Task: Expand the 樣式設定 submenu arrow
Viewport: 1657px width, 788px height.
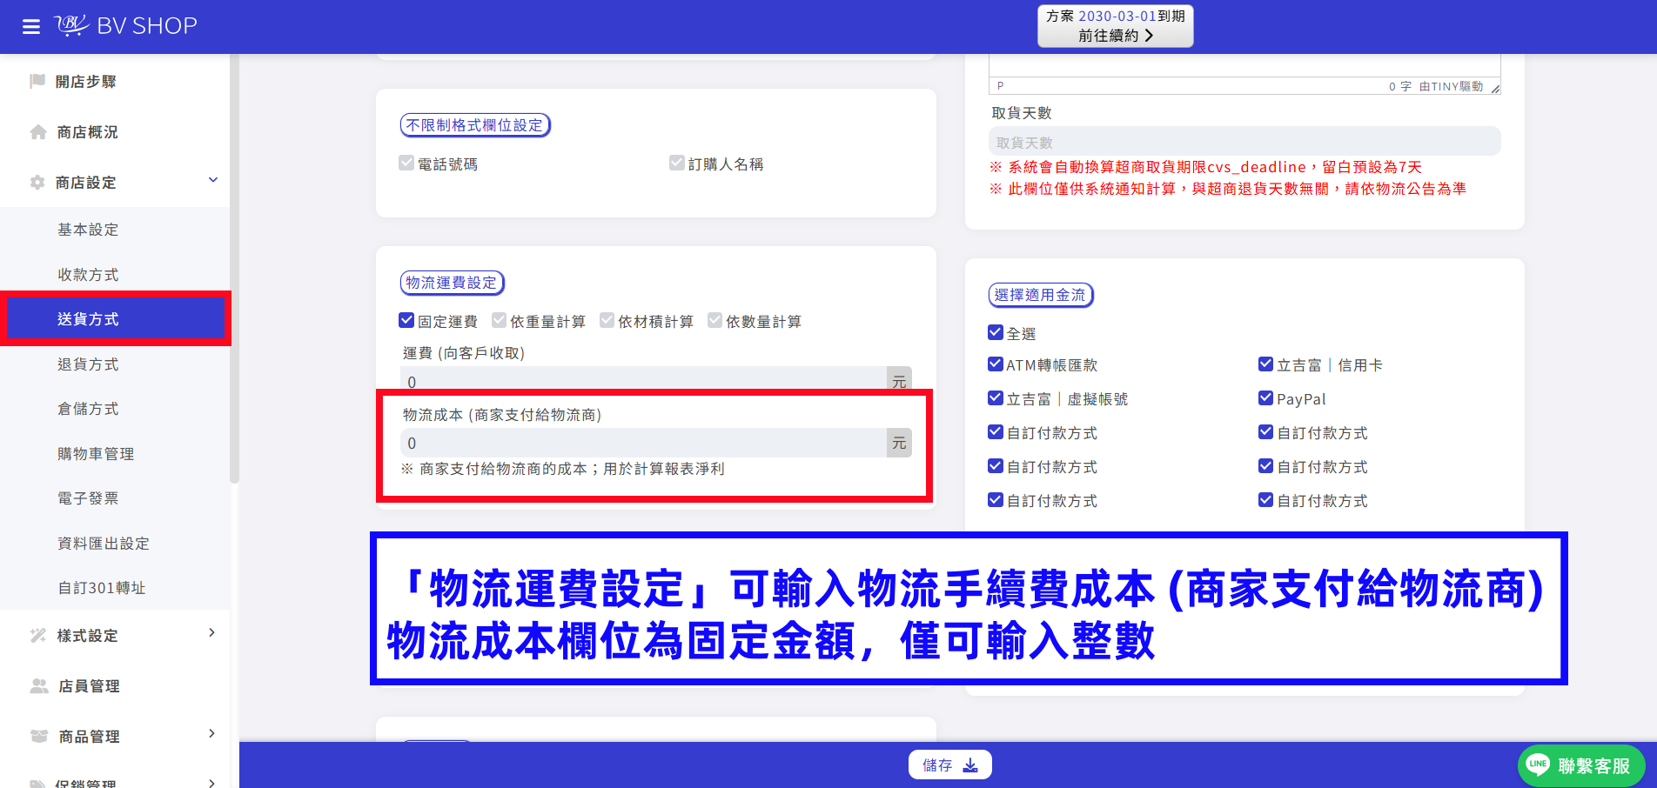Action: (x=211, y=633)
